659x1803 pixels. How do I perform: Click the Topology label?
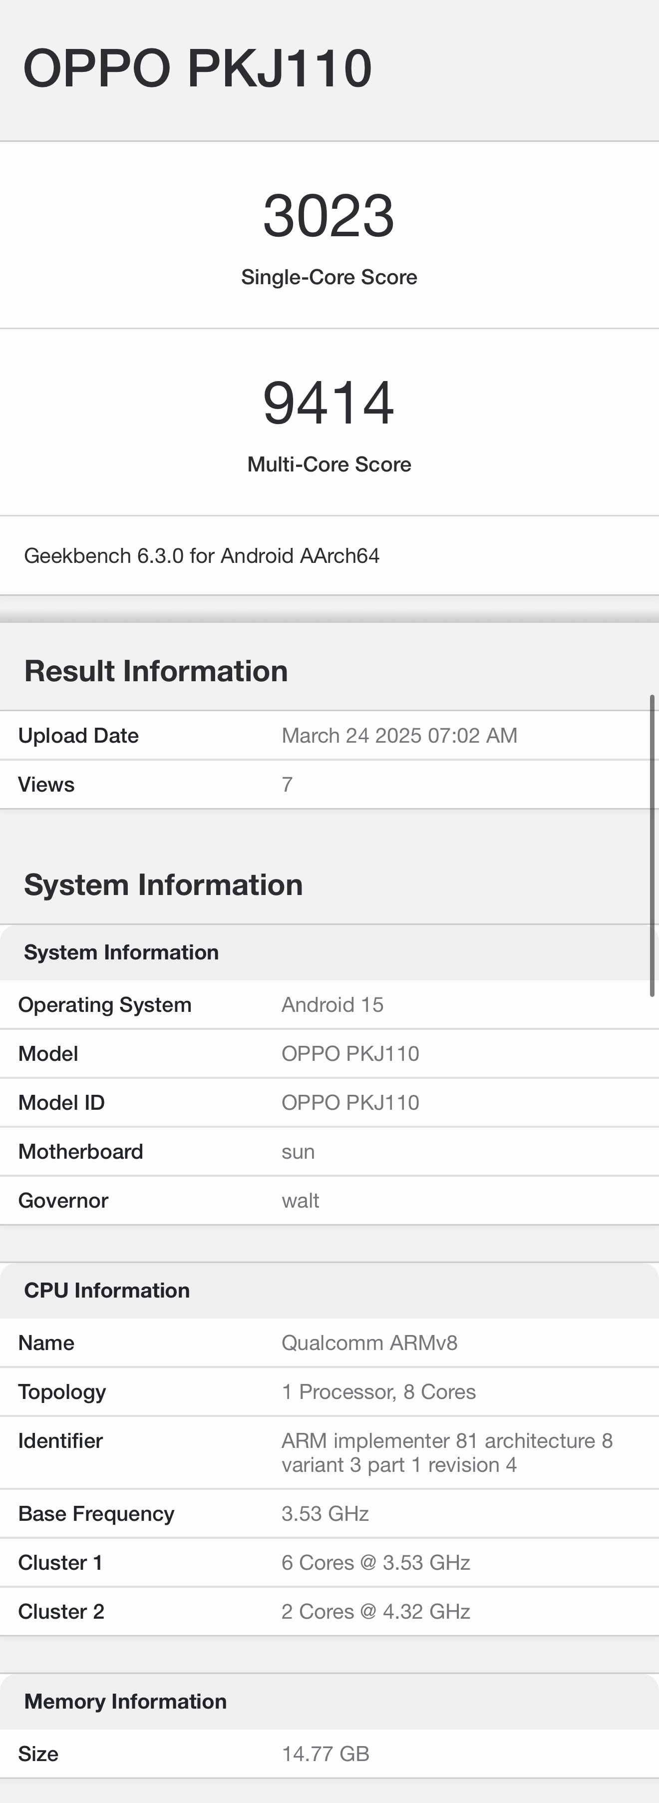(x=62, y=1393)
